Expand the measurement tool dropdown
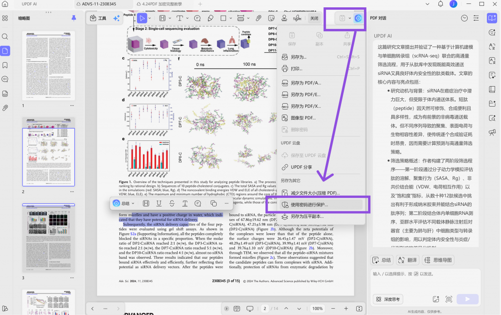Image resolution: width=501 pixels, height=315 pixels. [x=248, y=18]
